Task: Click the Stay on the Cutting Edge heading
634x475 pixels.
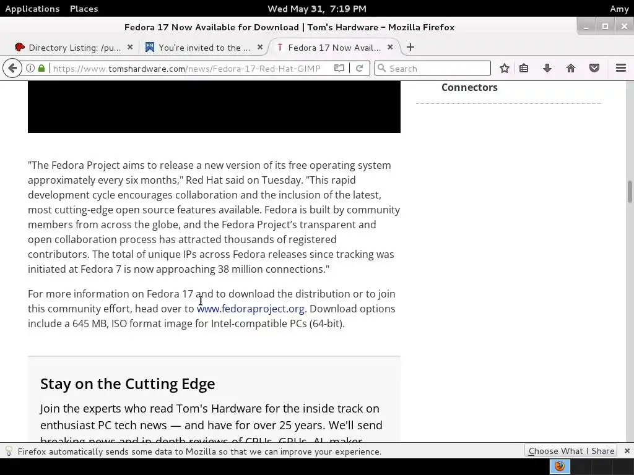Action: [128, 383]
